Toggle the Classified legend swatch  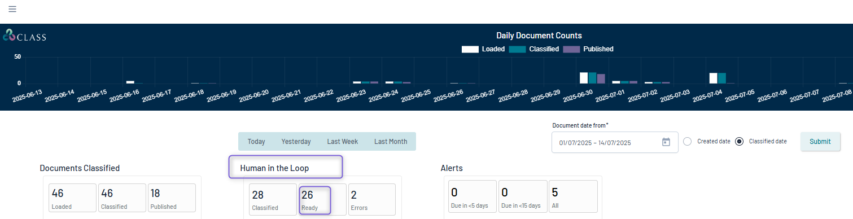(x=518, y=49)
